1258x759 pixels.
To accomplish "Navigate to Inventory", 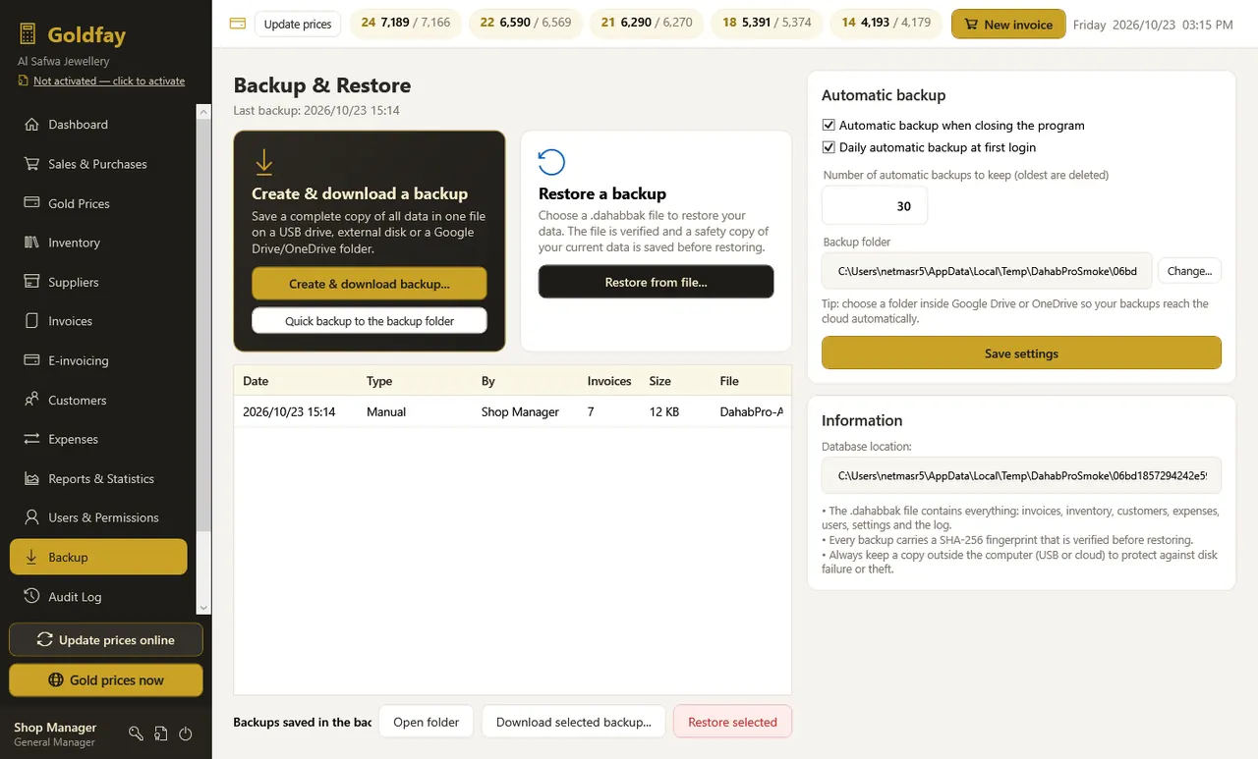I will [x=98, y=243].
